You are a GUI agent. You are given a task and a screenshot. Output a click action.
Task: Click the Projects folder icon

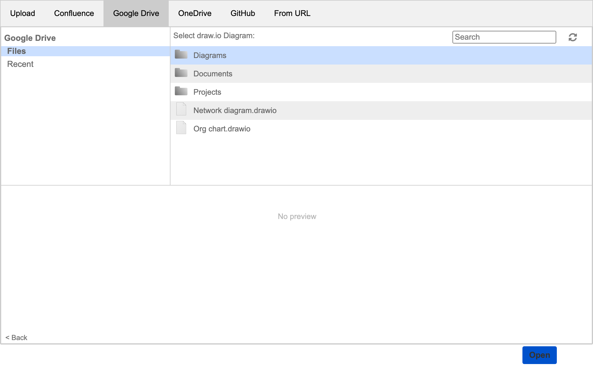[181, 91]
